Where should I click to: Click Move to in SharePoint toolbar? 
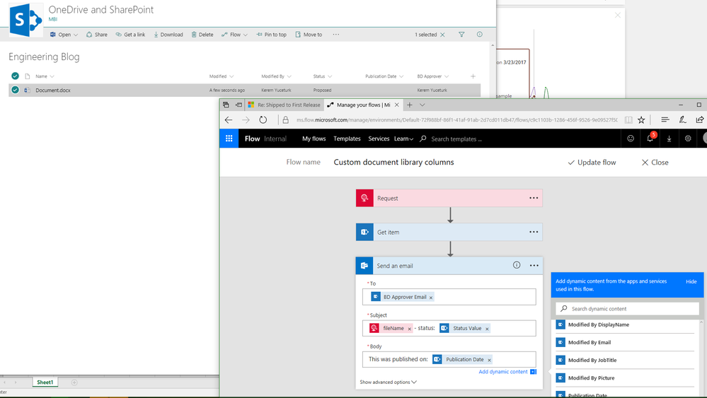pyautogui.click(x=309, y=35)
